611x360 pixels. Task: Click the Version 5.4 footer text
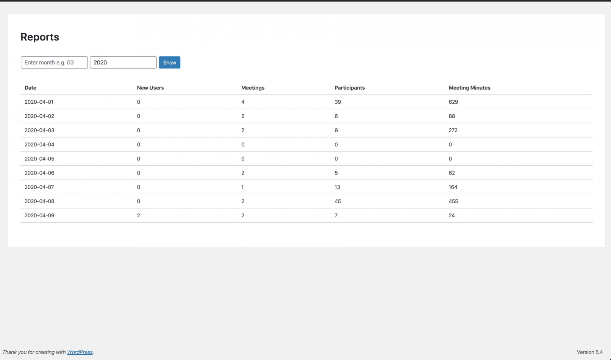[x=589, y=352]
